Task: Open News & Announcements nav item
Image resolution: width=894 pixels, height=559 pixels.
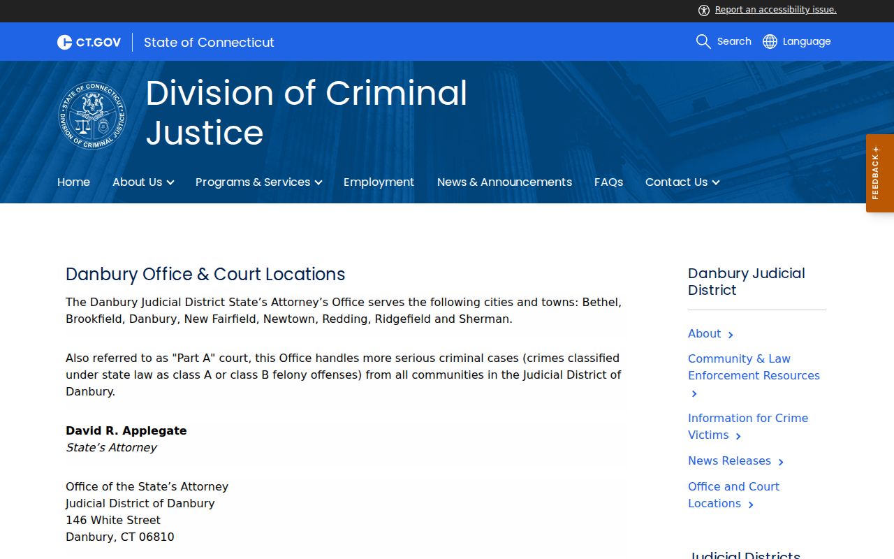Action: tap(504, 182)
